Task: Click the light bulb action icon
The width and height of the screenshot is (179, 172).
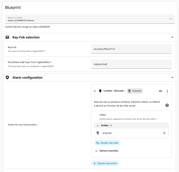Action: tap(100, 91)
